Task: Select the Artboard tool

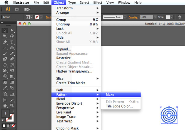Action: point(5,100)
